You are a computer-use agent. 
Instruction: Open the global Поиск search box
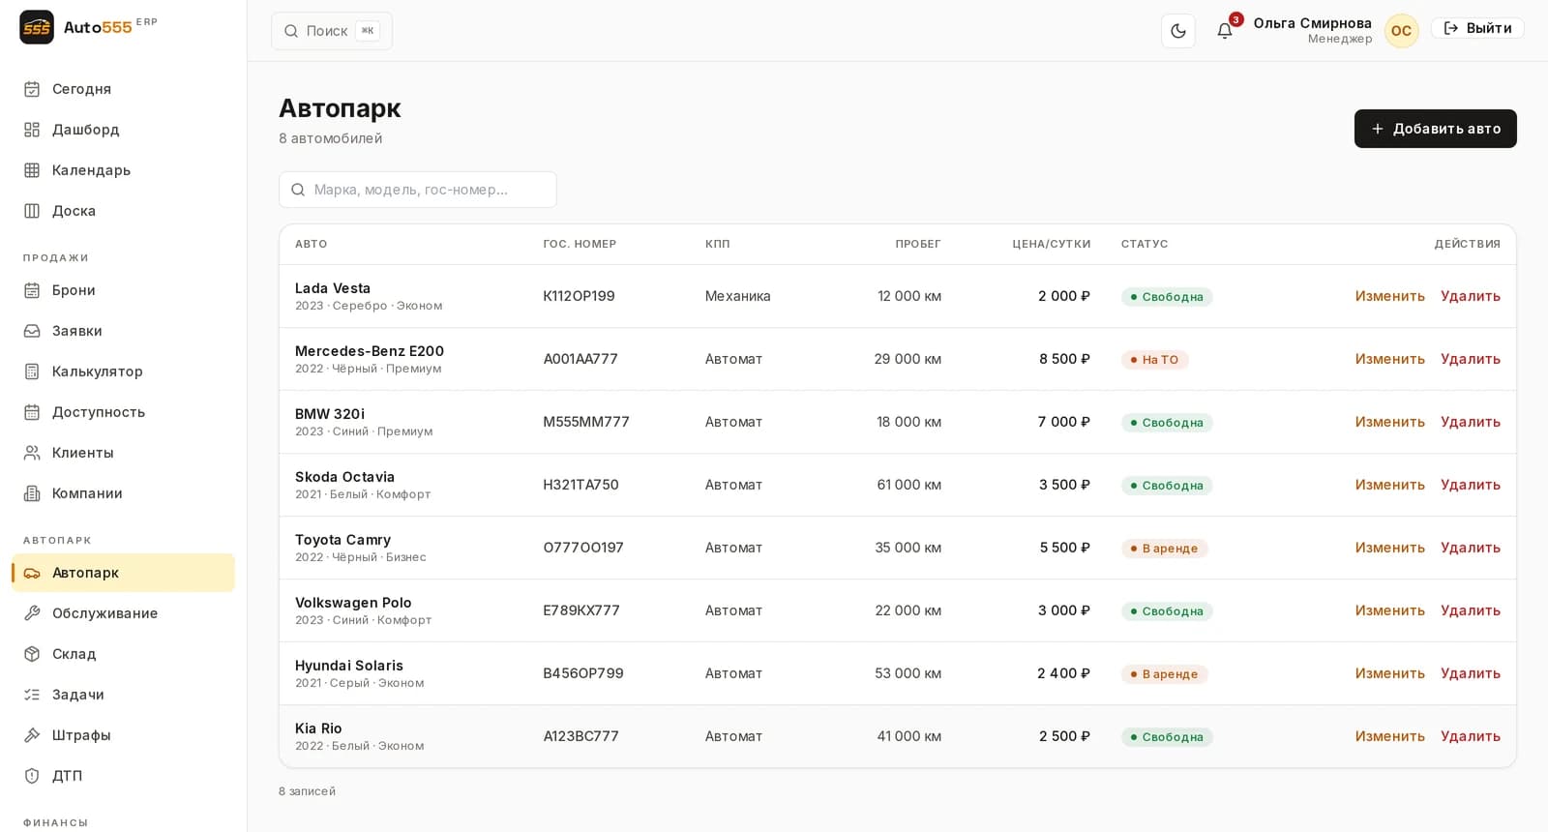click(x=332, y=31)
